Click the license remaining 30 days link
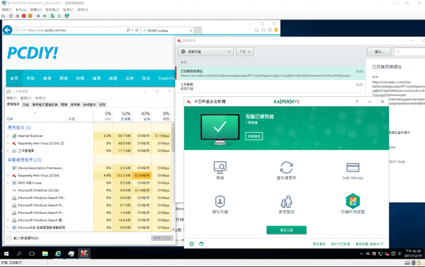 pyautogui.click(x=370, y=244)
